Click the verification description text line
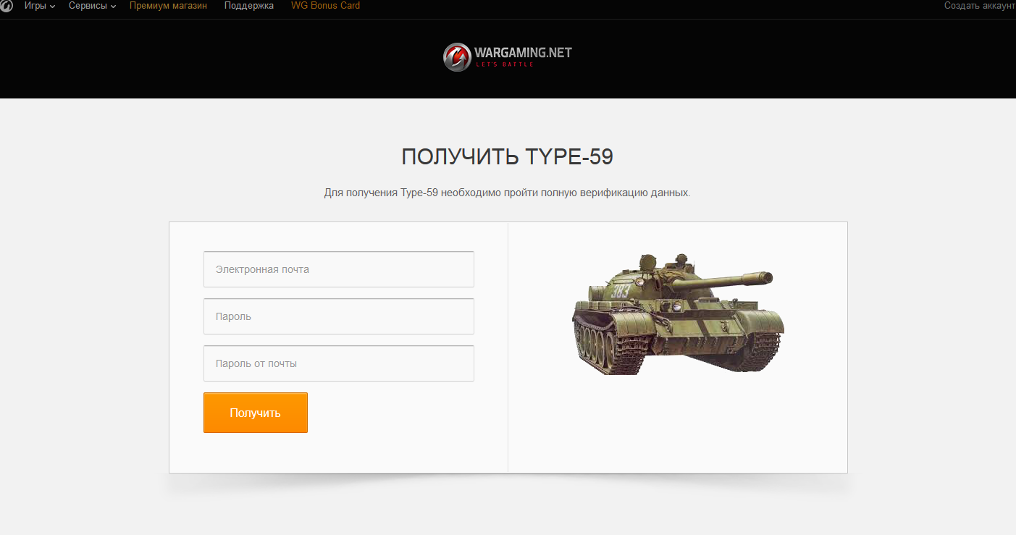This screenshot has height=535, width=1016. coord(508,193)
